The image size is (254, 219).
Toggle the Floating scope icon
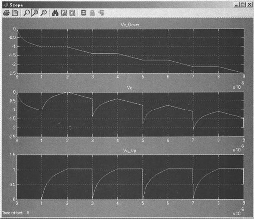coord(83,13)
